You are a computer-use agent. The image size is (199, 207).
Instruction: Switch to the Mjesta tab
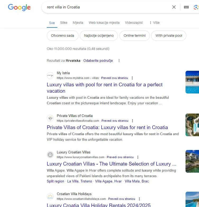tap(78, 23)
